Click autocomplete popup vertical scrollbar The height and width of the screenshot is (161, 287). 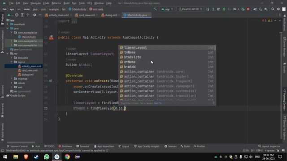[215, 48]
